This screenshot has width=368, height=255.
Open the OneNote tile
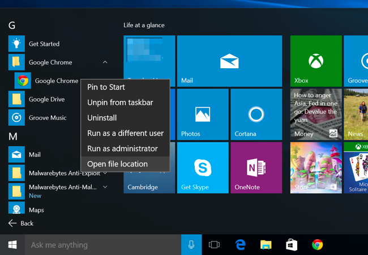(x=256, y=168)
